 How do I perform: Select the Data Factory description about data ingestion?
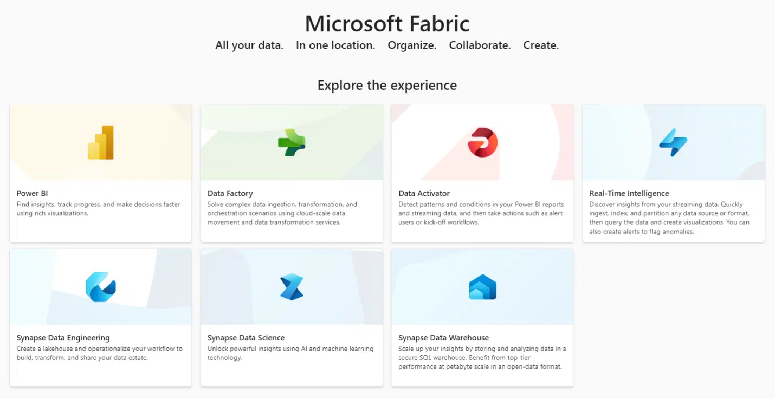click(x=282, y=213)
